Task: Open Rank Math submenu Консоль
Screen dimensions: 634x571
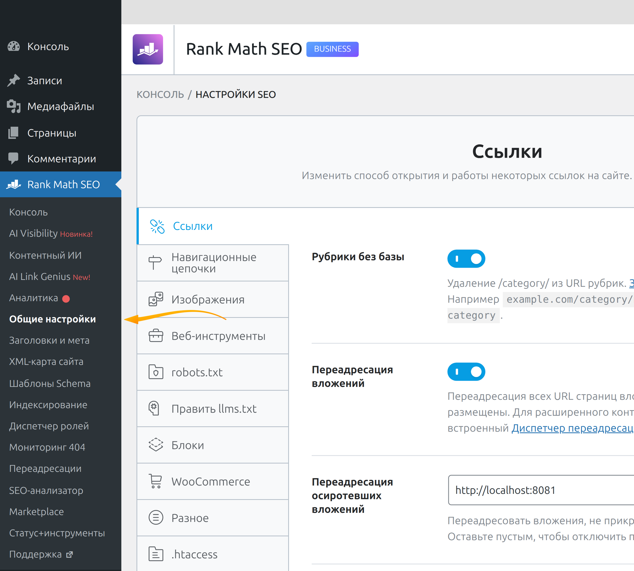Action: pos(29,212)
